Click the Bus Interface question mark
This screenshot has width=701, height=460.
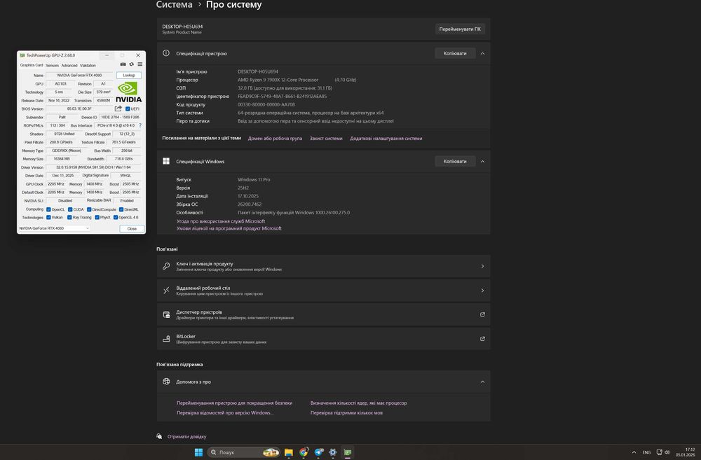coord(140,125)
